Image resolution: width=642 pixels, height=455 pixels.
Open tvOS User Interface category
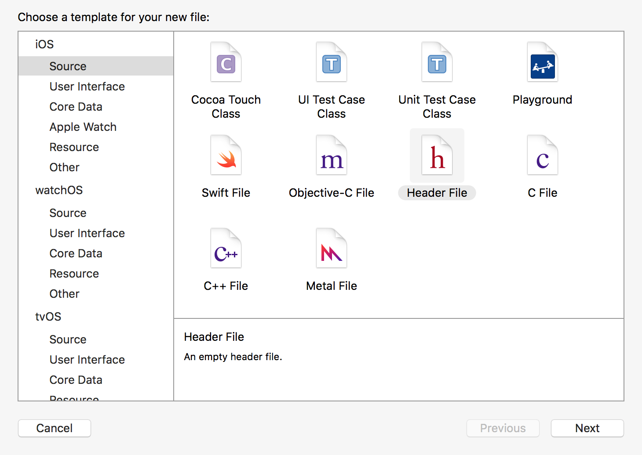[x=87, y=360]
